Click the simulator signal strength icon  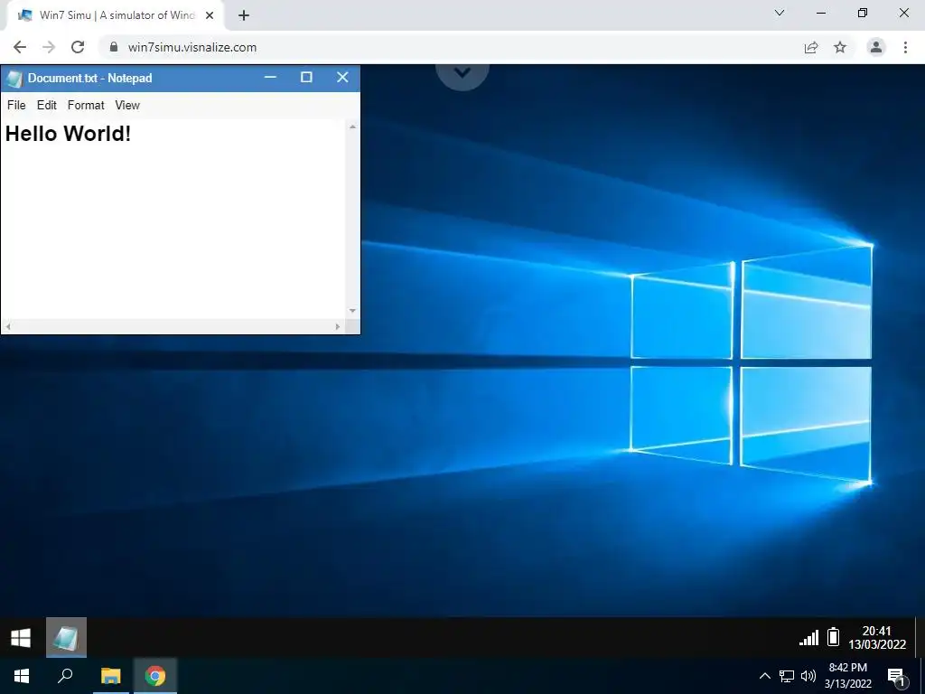808,637
